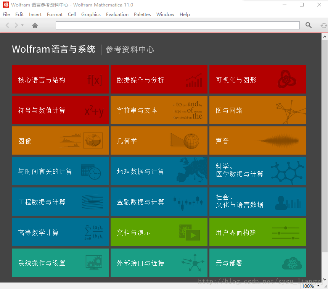Click the f[x] icon
The height and width of the screenshot is (289, 328).
click(95, 80)
